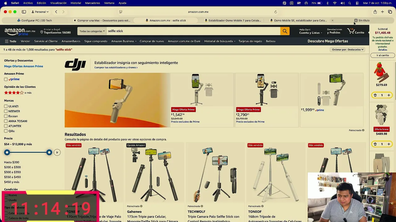Open Mega Ofertas Amazon Prime link
Viewport: 396px width, 222px height.
(x=24, y=66)
